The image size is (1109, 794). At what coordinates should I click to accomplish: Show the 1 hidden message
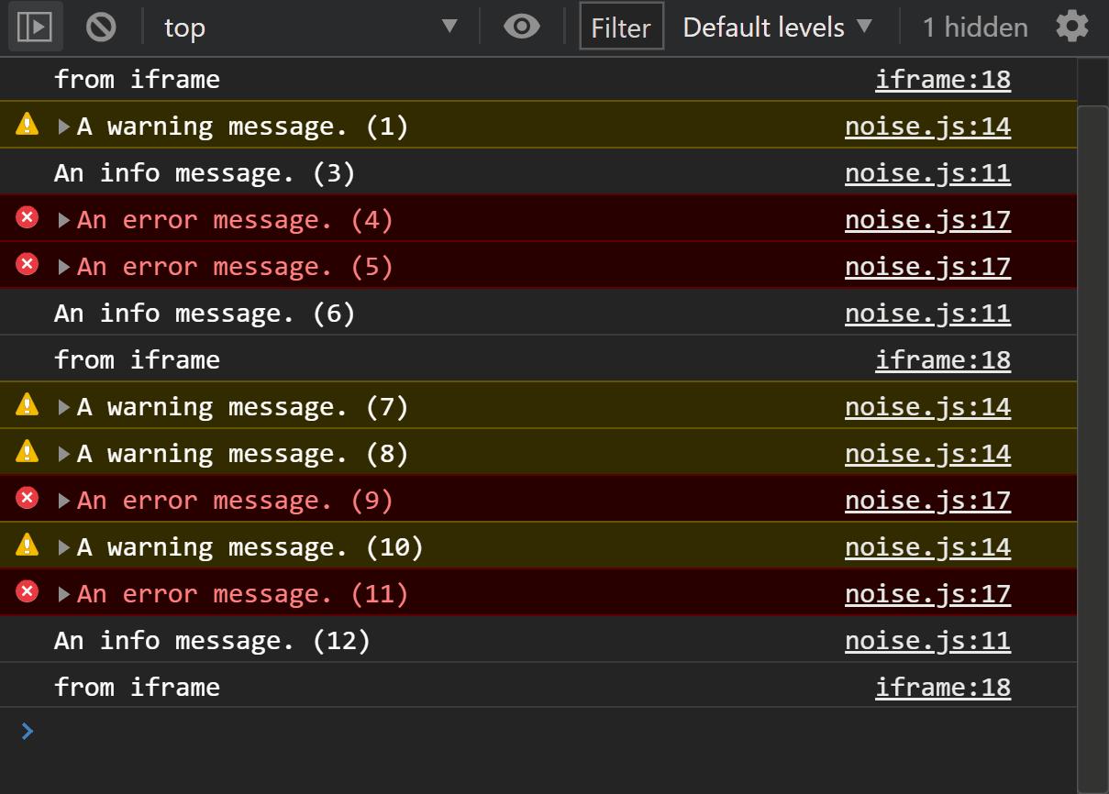point(975,27)
